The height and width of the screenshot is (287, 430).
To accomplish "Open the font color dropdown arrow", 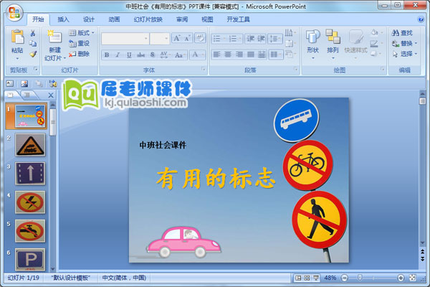I will tap(203, 55).
